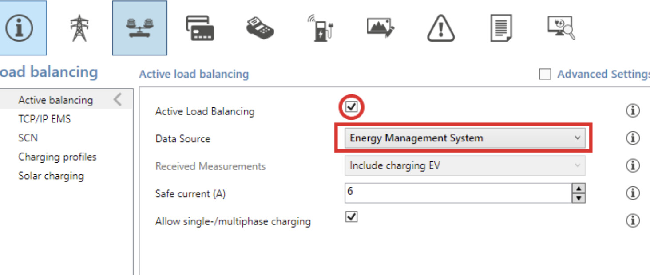Open the document log icon
The image size is (650, 275).
[x=501, y=28]
